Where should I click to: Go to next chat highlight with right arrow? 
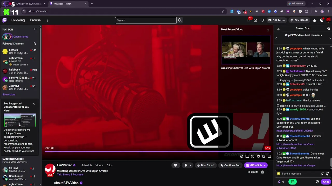pyautogui.click(x=330, y=38)
